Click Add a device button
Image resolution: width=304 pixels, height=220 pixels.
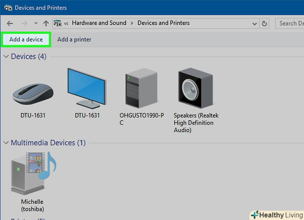click(26, 40)
